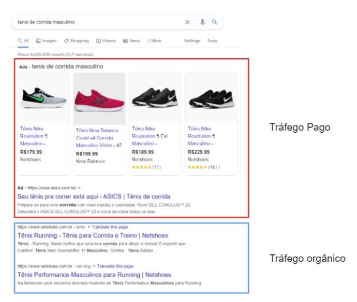Switch to the Shopping tab

(x=76, y=41)
